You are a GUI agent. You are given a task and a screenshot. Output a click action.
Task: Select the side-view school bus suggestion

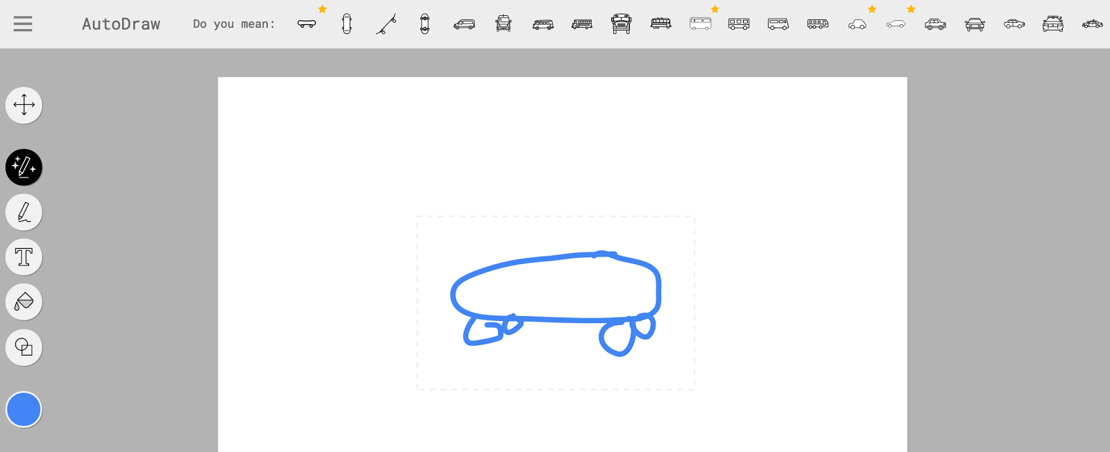(582, 24)
